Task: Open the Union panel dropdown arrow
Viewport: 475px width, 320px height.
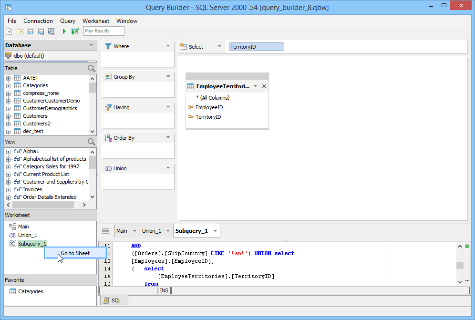Action: point(168,168)
